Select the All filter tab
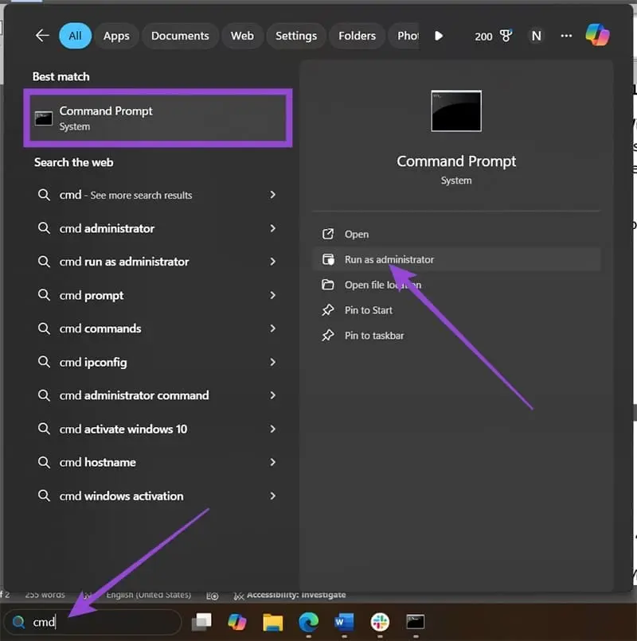Screen dimensions: 637x641 coord(75,36)
